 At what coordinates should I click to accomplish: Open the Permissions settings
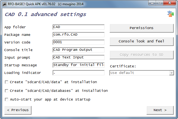pos(142,28)
